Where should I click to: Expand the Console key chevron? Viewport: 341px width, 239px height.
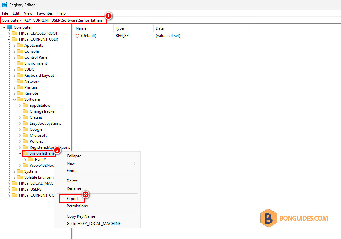15,52
